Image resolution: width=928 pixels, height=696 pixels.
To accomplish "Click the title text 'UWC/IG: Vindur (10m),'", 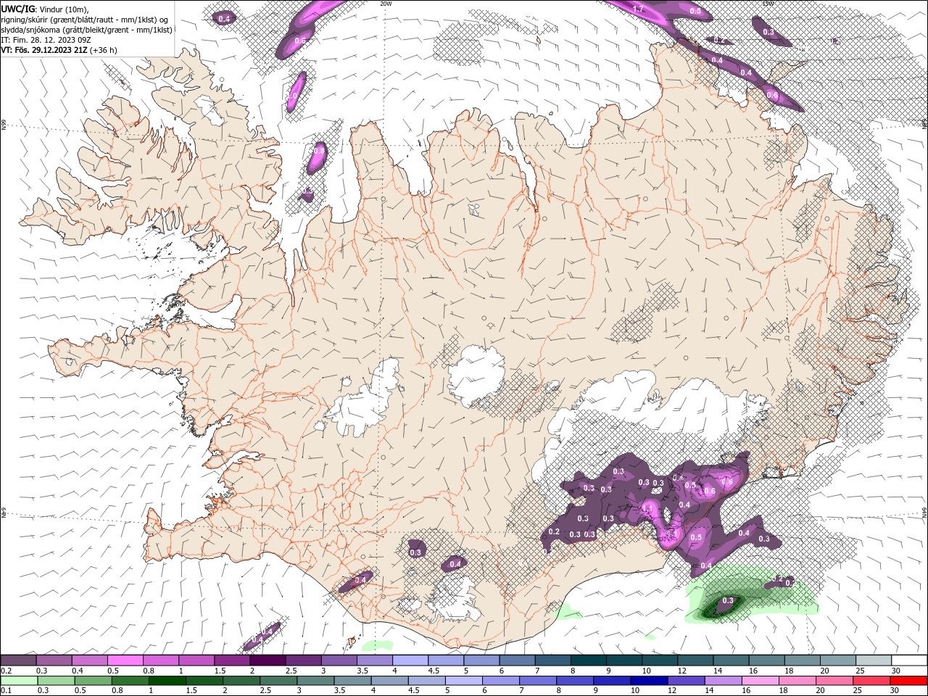I will click(x=45, y=8).
